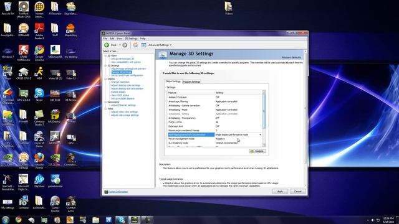Click the Restore button below settings list
Viewport: 399px width, 224px height.
[257, 151]
